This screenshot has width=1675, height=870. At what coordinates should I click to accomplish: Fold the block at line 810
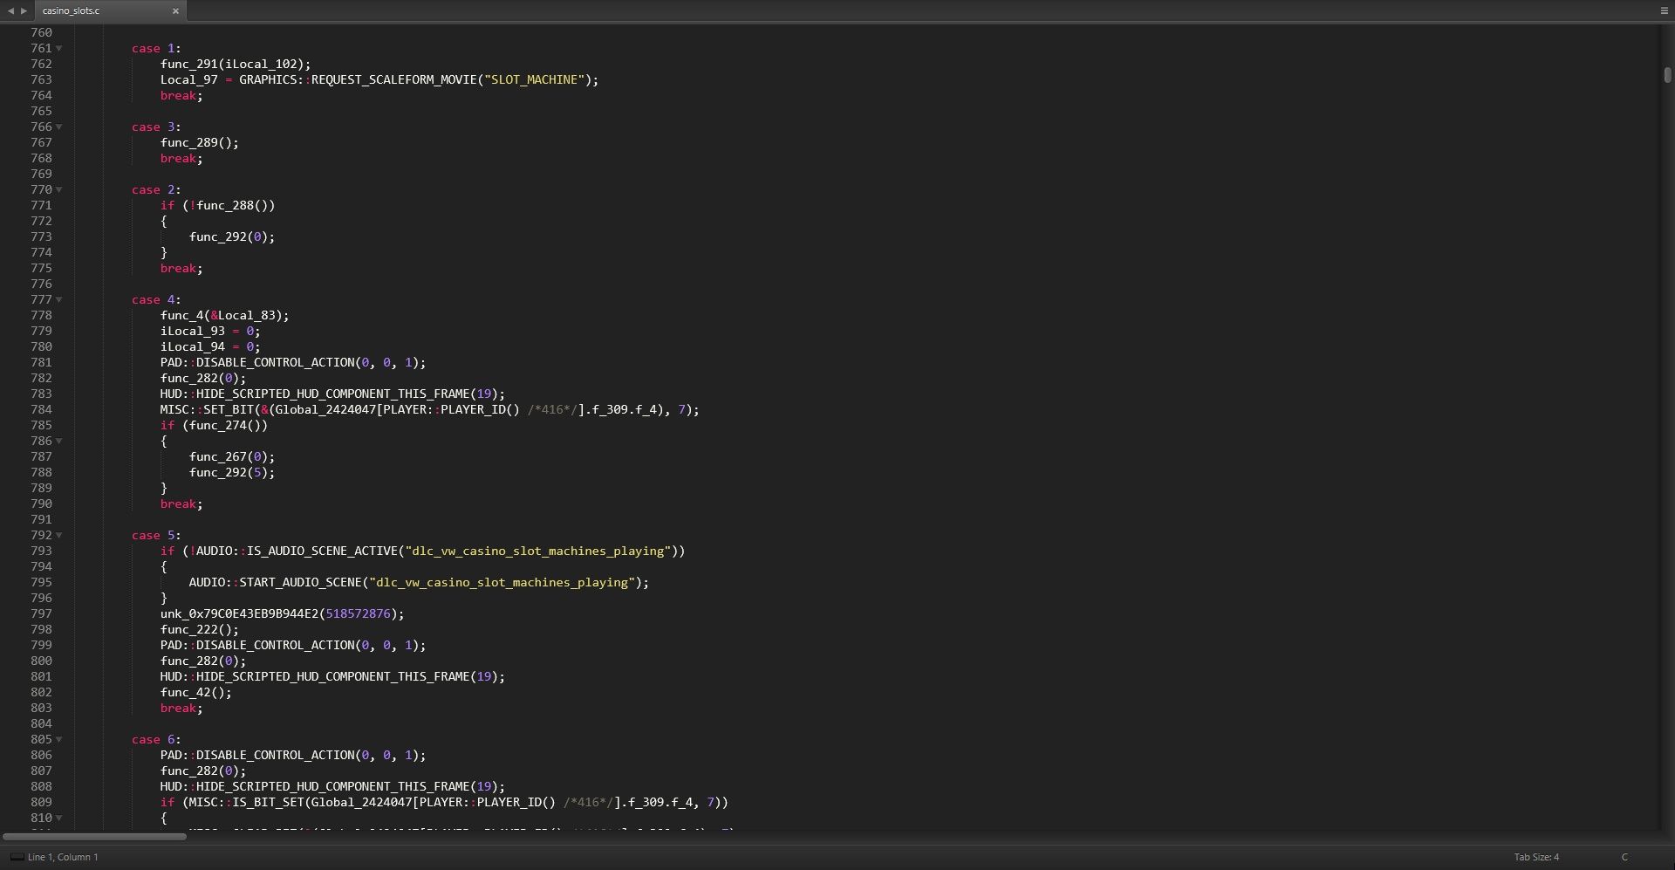click(x=59, y=819)
